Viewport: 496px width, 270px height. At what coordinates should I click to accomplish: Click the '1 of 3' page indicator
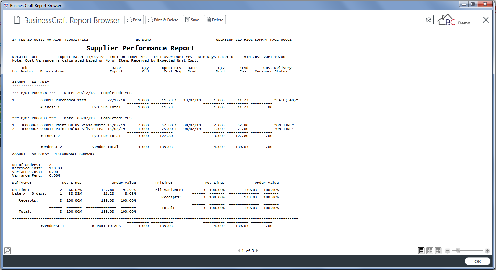(248, 251)
